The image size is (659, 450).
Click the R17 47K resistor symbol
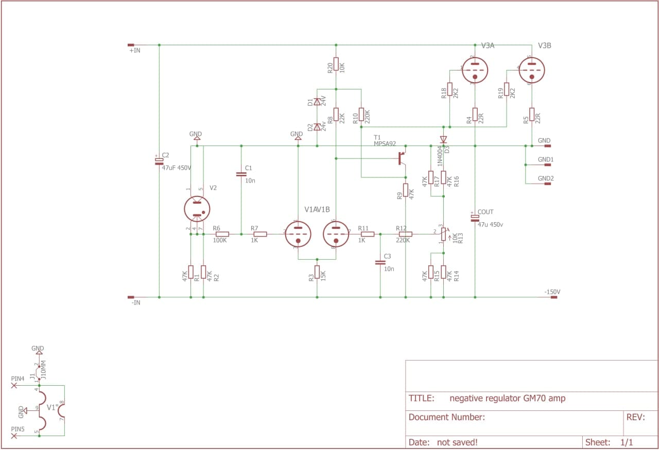coord(431,177)
